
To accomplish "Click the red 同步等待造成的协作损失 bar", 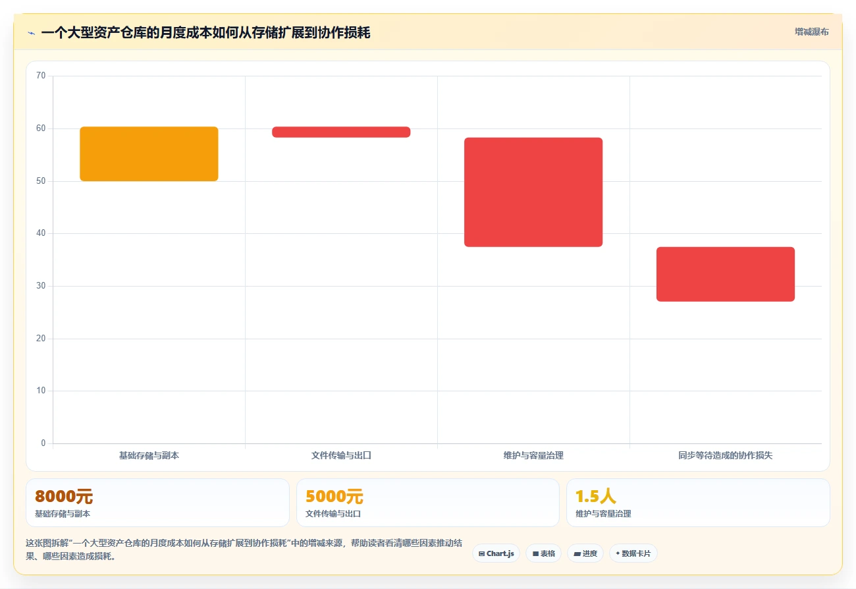I will [x=726, y=274].
